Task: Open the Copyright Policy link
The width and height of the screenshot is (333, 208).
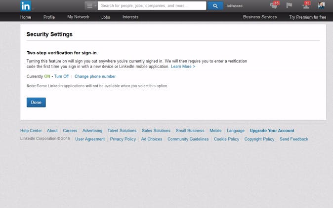Action: click(259, 139)
